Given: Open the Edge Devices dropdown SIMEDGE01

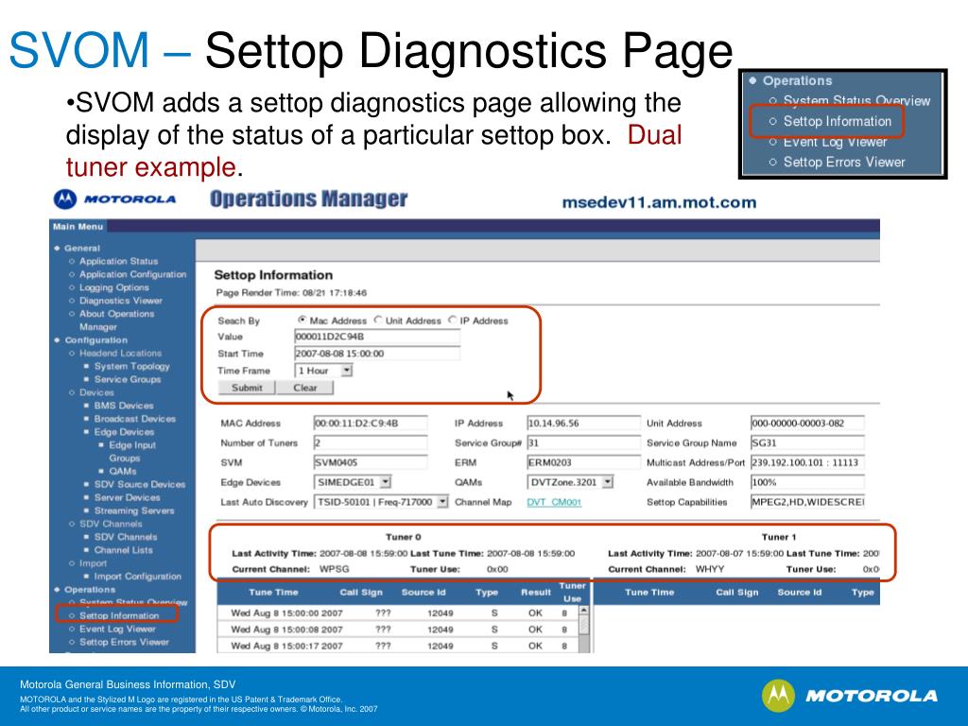Looking at the screenshot, I should tap(353, 482).
